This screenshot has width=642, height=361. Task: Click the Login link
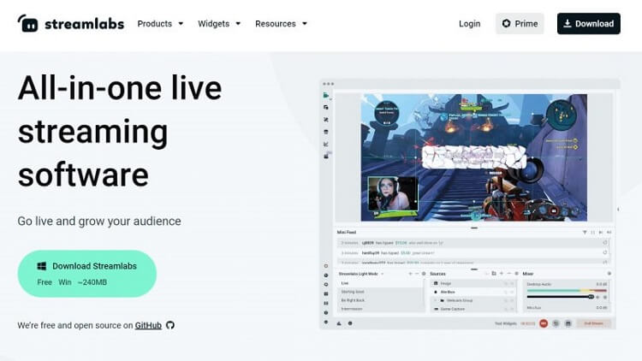pos(469,24)
